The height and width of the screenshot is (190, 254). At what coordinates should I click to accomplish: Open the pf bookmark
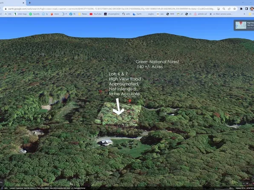(x=180, y=14)
